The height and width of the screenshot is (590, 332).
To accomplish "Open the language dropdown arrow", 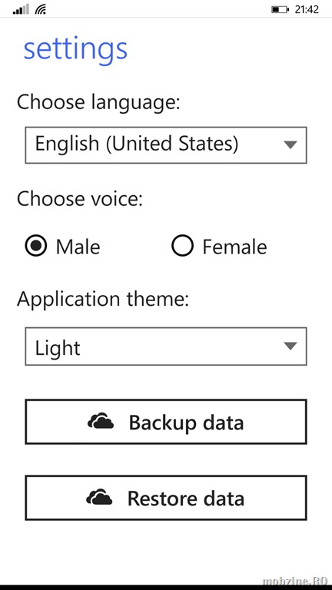I will [290, 145].
